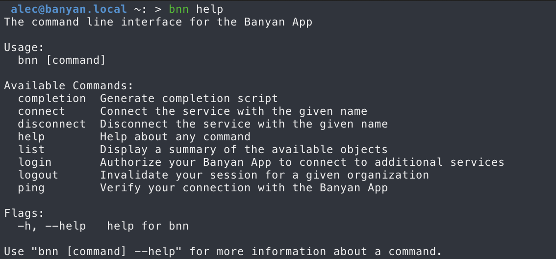This screenshot has width=556, height=259.
Task: Click the green bnn command in prompt
Action: pyautogui.click(x=178, y=9)
